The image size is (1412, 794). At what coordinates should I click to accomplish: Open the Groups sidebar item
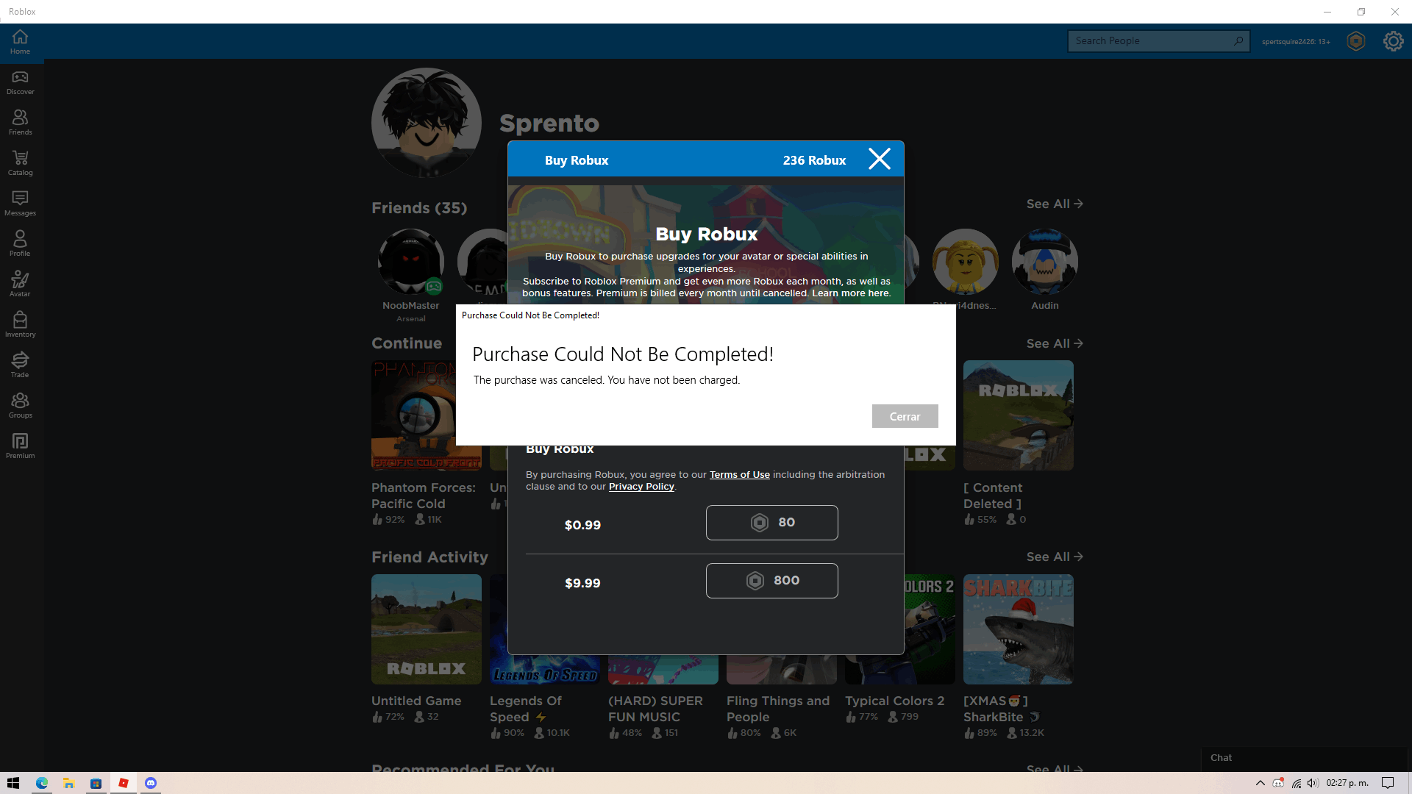coord(20,406)
